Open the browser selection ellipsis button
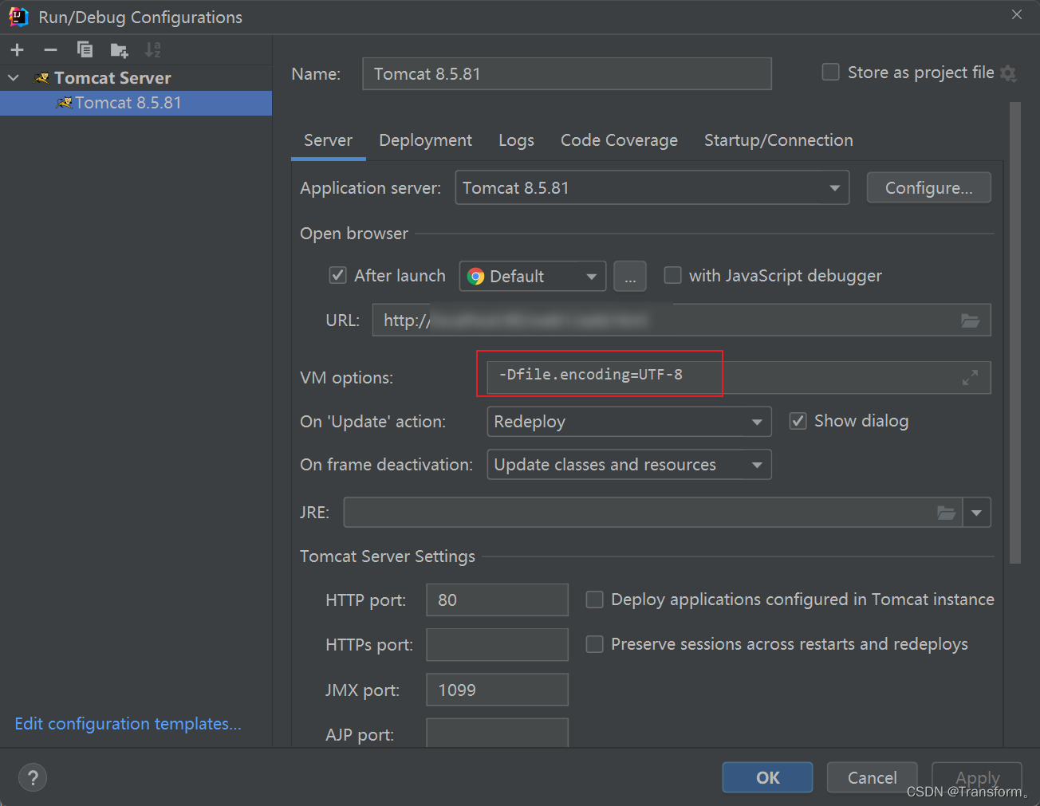 (x=630, y=277)
